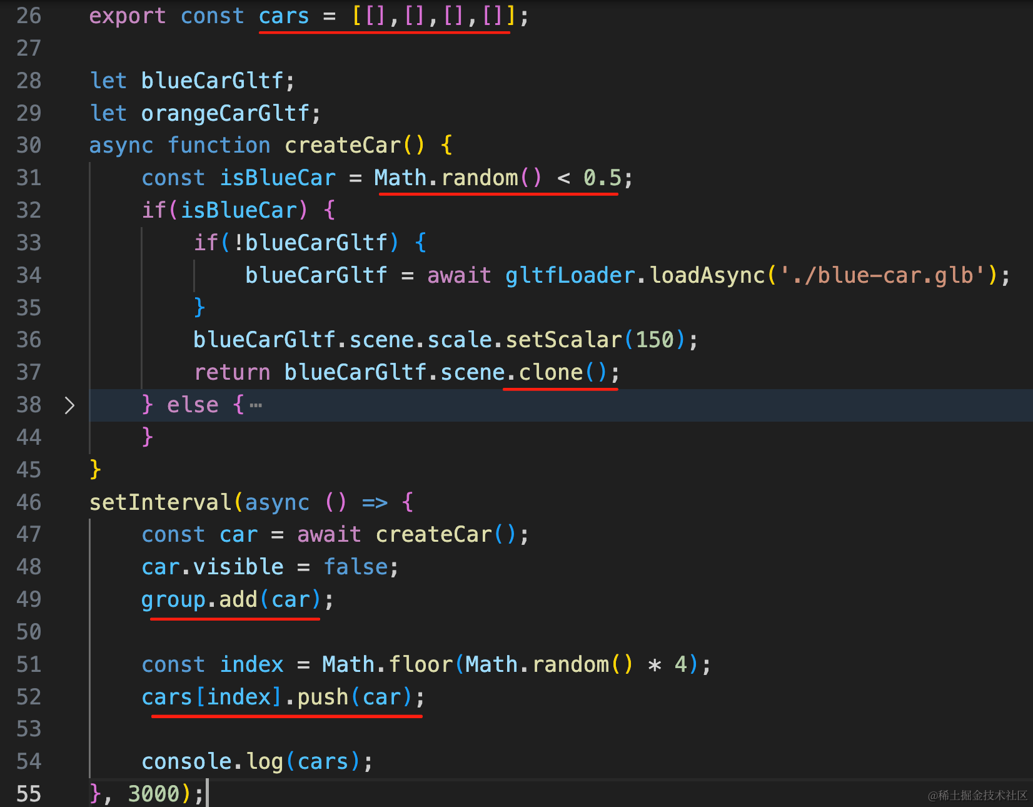Click 'orangeCarGltf' declaration on line 29
The image size is (1033, 807).
226,113
